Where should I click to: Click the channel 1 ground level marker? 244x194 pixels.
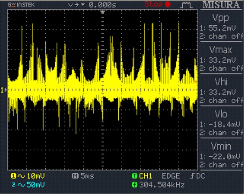(x=4, y=90)
